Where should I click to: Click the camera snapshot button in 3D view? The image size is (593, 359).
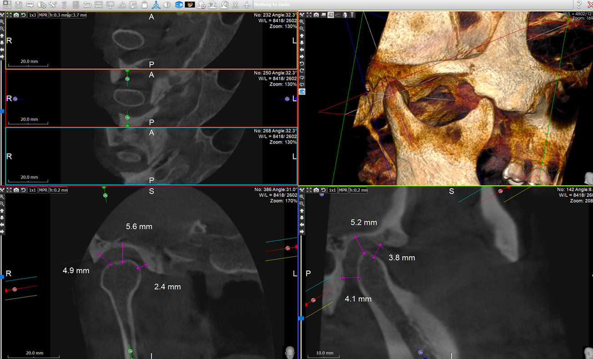tap(316, 15)
